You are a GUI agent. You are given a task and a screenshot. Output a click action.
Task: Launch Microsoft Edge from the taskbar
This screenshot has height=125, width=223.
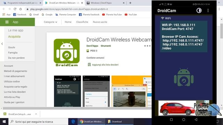(x=73, y=122)
